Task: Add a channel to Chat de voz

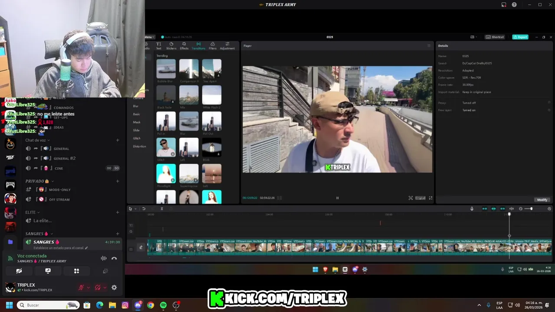Action: click(118, 140)
